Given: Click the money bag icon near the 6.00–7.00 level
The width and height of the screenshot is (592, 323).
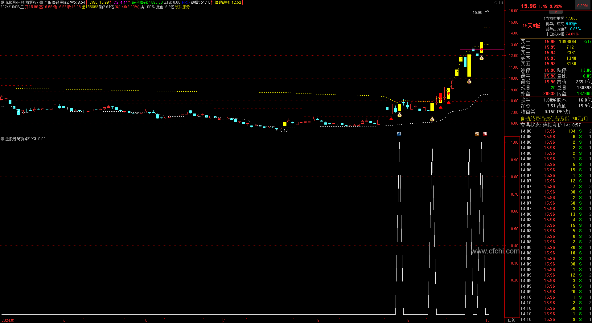Looking at the screenshot, I should 432,119.
